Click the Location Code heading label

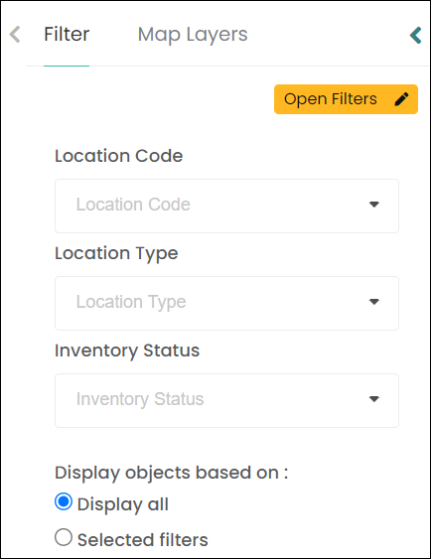pyautogui.click(x=119, y=156)
